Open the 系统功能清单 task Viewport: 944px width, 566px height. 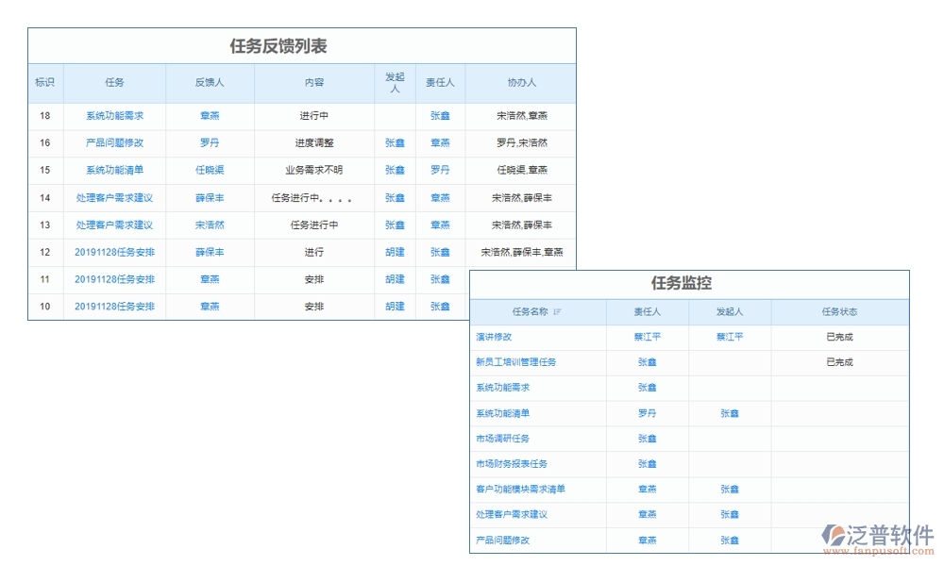(x=115, y=170)
